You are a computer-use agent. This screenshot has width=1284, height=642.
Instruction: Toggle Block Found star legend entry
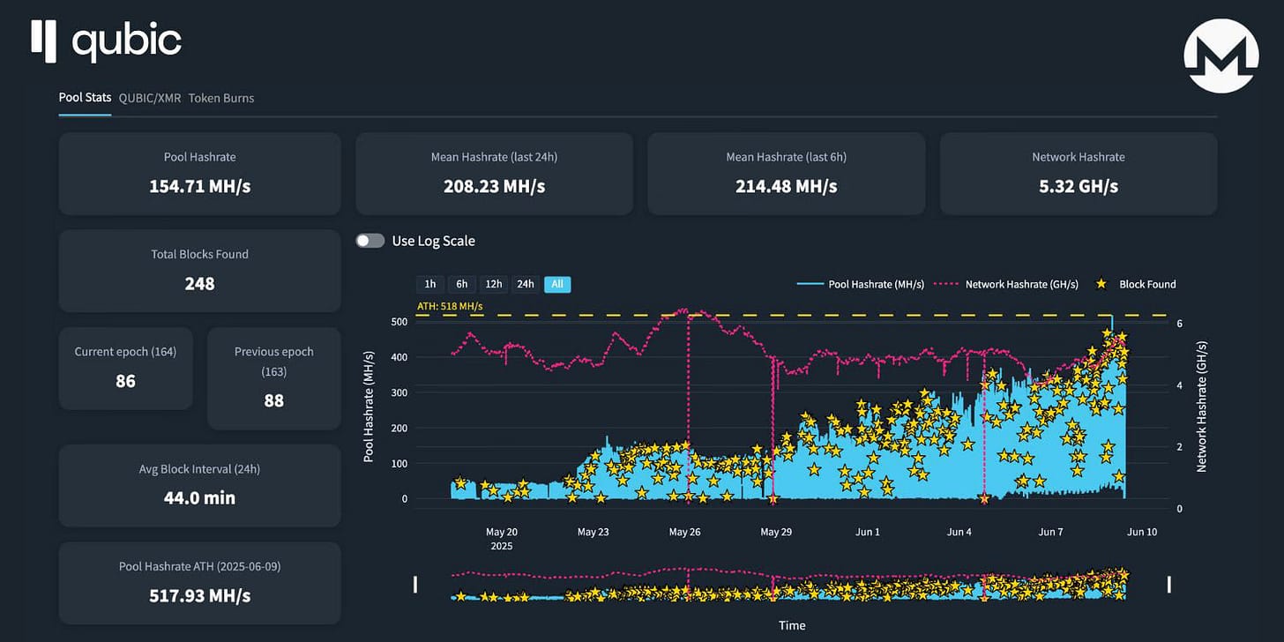pyautogui.click(x=1135, y=284)
